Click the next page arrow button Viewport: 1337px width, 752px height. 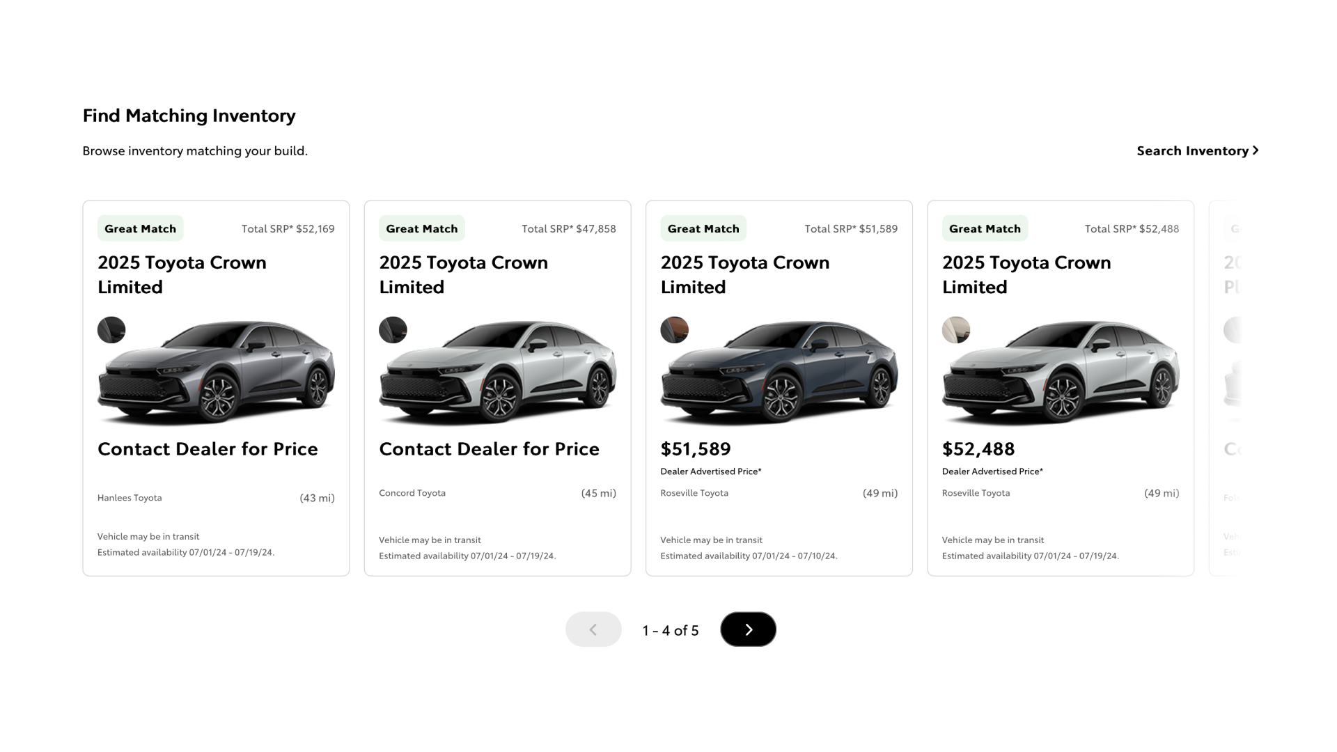point(748,629)
